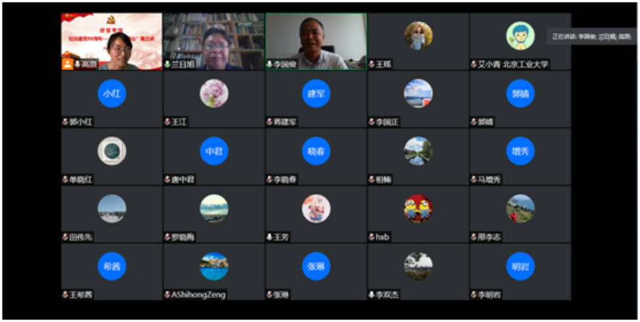Image resolution: width=640 pixels, height=322 pixels.
Task: Click the orange host icon beside 高原
Action: (67, 64)
